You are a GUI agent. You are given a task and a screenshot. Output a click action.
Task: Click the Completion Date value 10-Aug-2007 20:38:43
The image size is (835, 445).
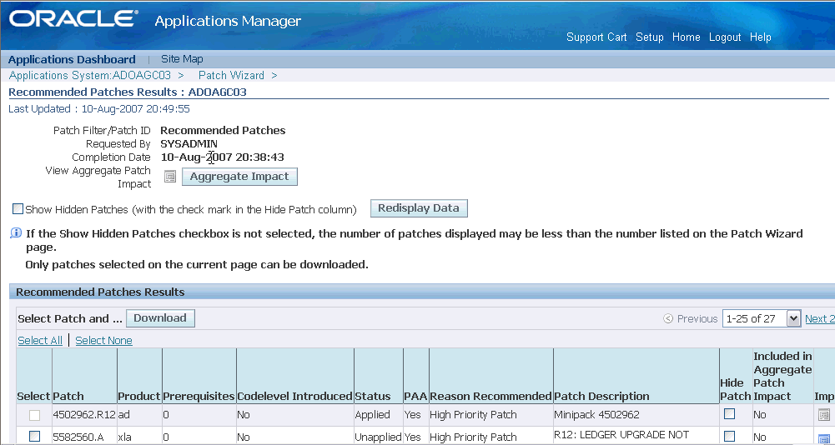(x=222, y=157)
